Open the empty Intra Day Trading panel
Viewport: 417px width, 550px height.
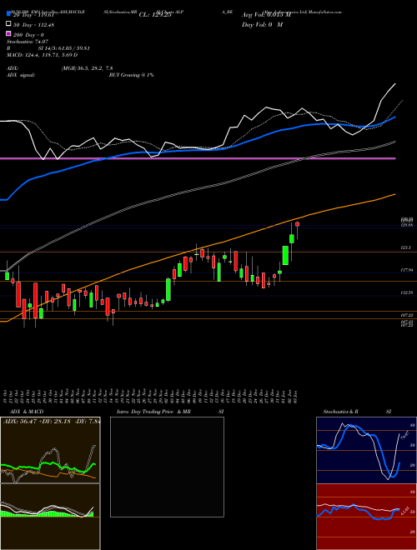coord(167,467)
